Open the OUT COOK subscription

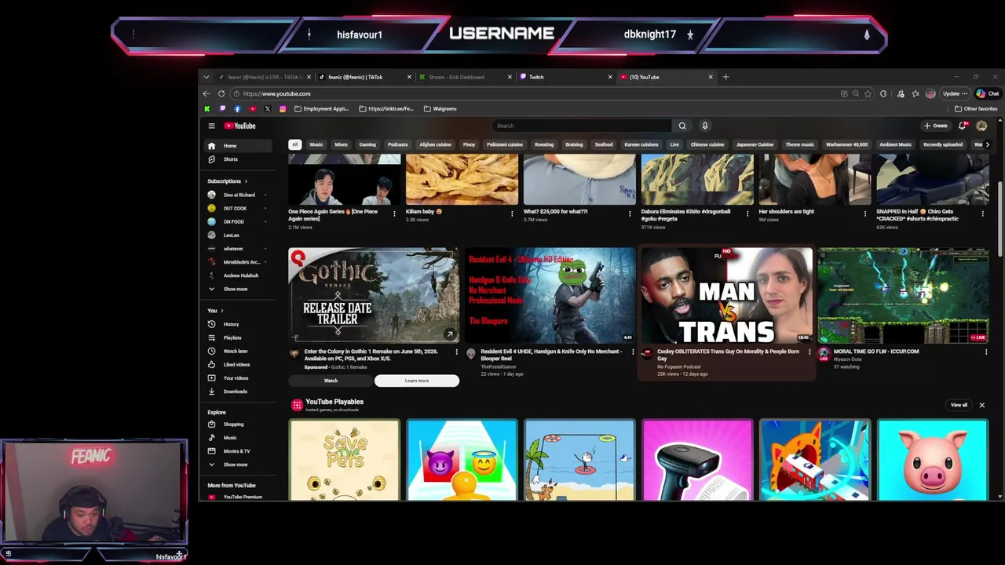(239, 208)
